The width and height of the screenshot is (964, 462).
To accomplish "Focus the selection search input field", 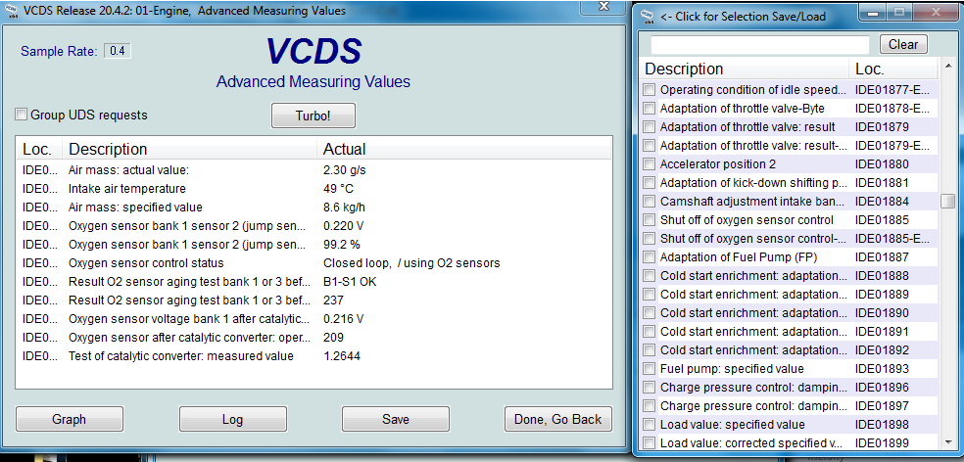I will coord(760,44).
